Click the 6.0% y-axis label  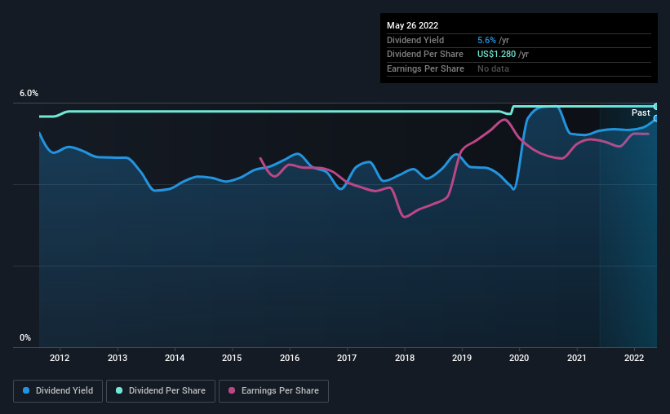29,94
